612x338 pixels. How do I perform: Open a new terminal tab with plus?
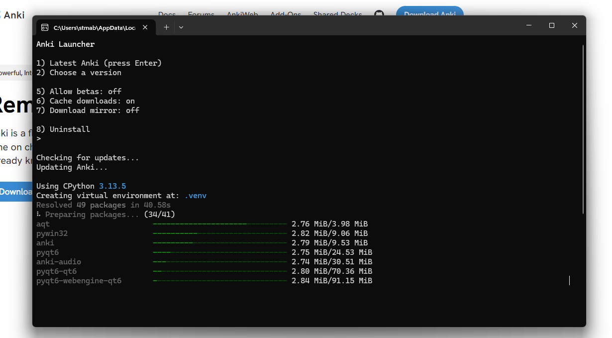(166, 27)
